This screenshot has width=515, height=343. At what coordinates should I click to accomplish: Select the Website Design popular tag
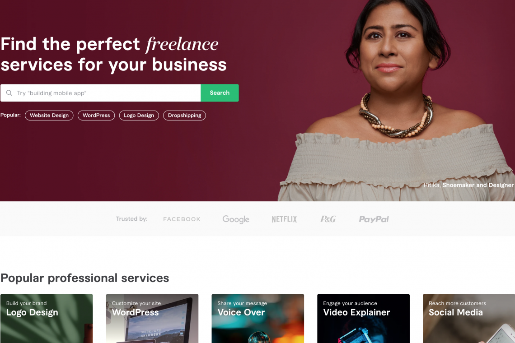coord(49,115)
